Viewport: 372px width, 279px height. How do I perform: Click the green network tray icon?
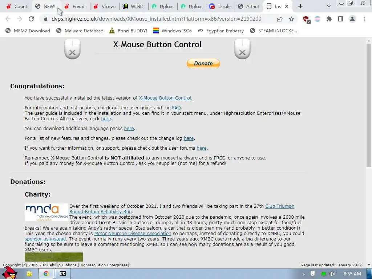click(x=323, y=274)
